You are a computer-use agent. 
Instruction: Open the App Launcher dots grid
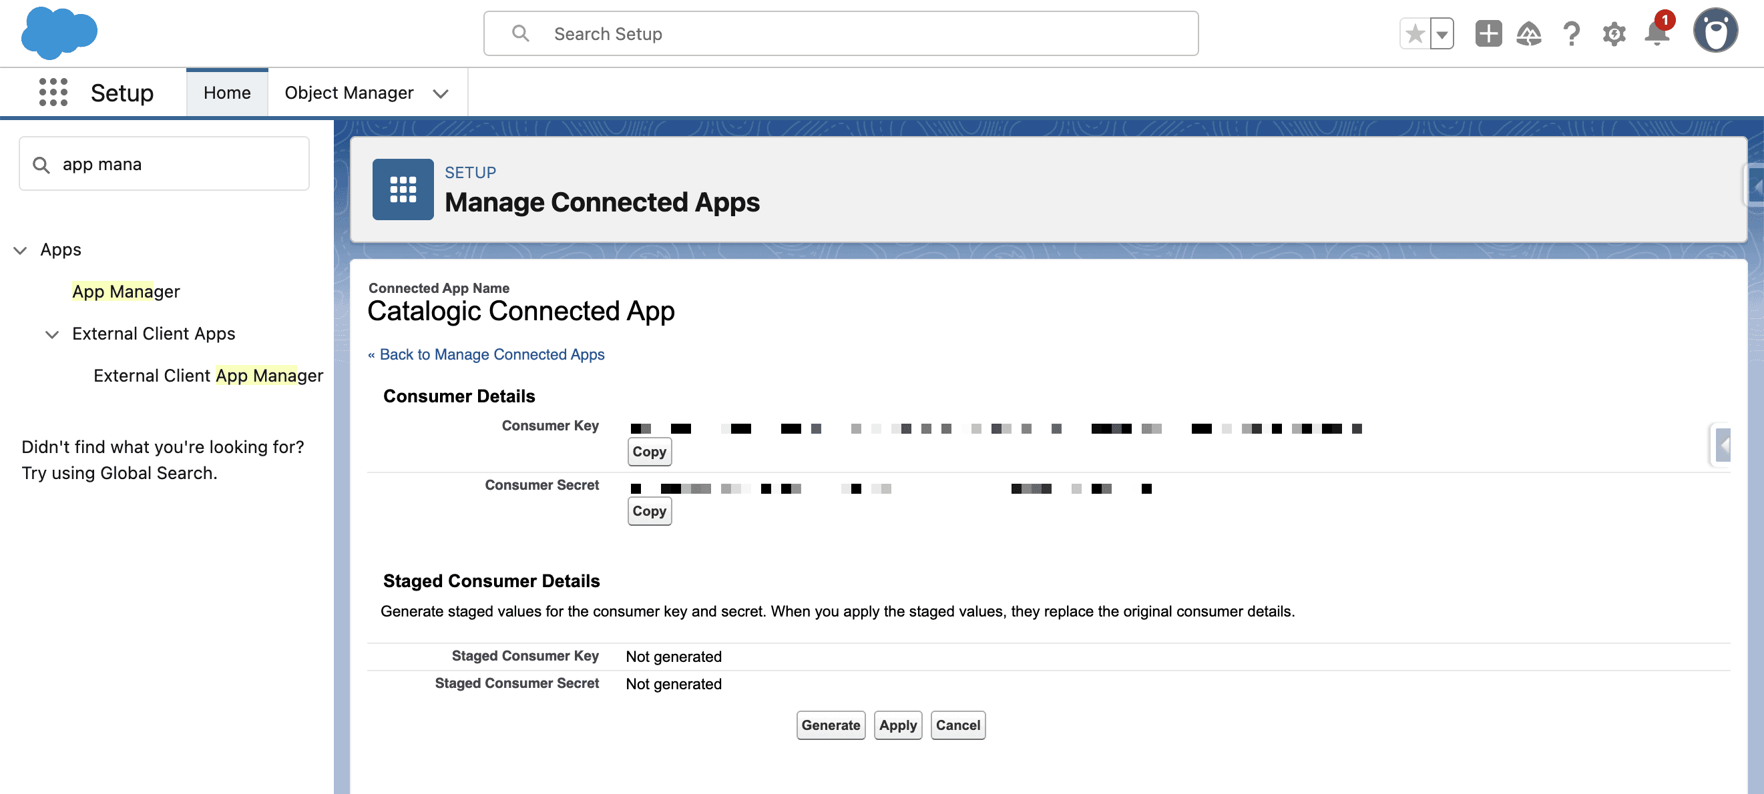(53, 92)
